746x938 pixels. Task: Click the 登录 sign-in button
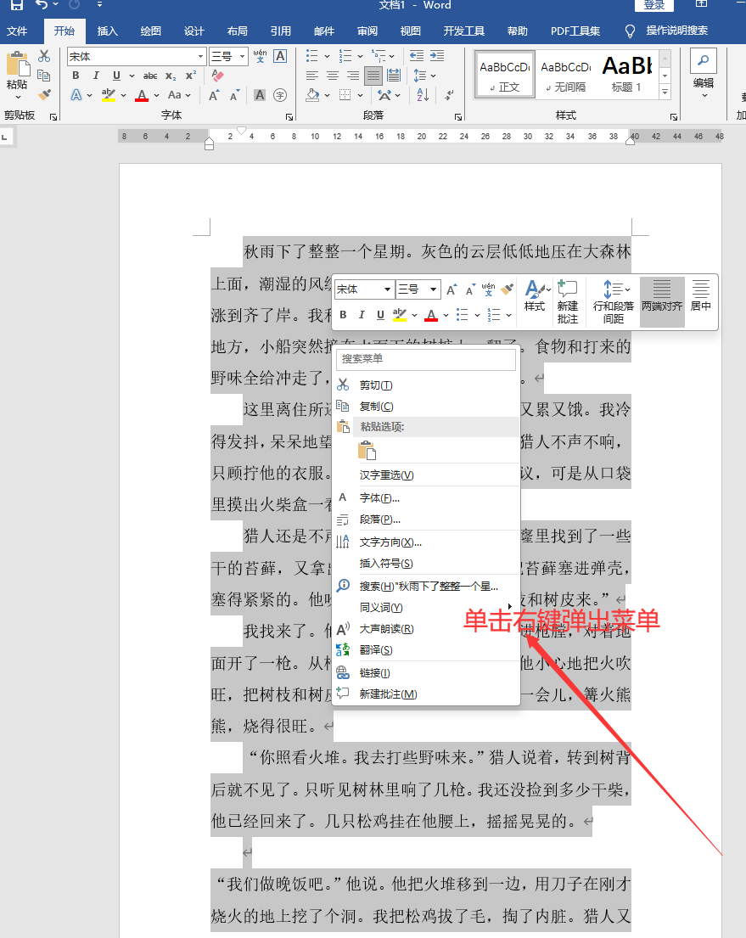[653, 6]
